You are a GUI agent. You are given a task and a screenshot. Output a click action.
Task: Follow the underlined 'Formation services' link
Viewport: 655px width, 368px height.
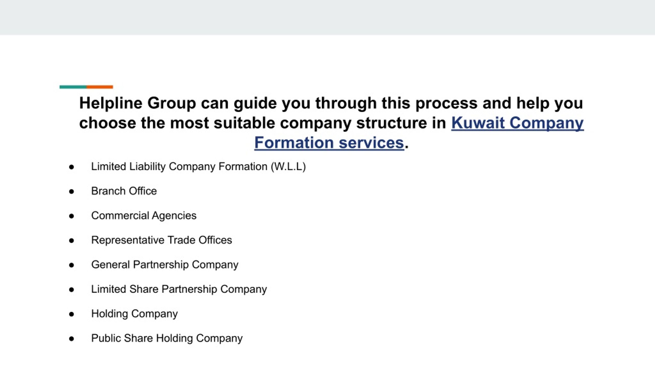[329, 143]
